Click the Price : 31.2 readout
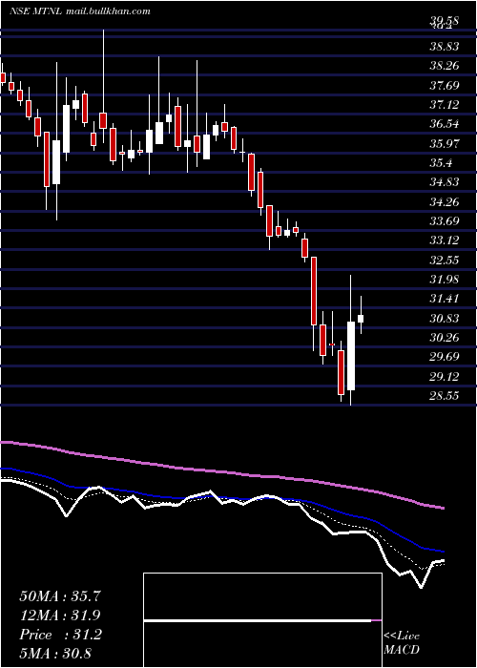This screenshot has height=668, width=477. (60, 635)
